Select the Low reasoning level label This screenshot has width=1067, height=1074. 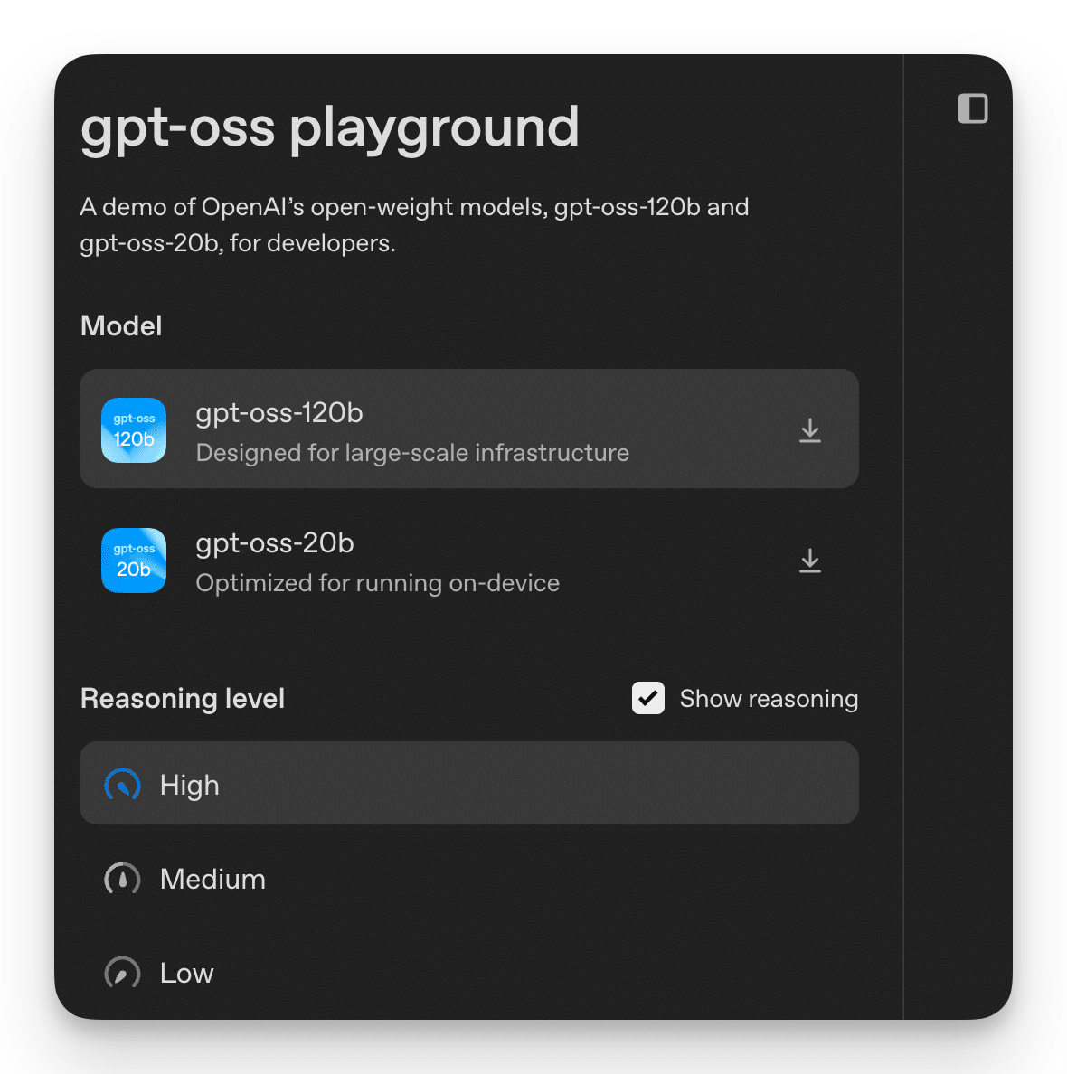186,973
